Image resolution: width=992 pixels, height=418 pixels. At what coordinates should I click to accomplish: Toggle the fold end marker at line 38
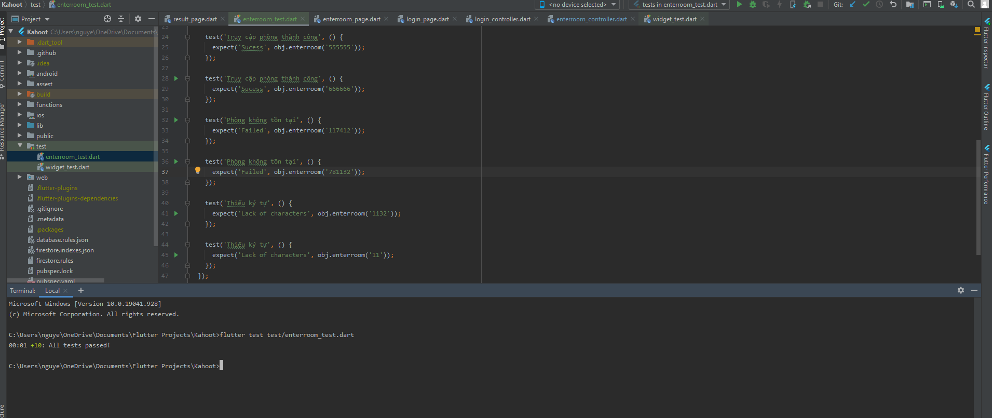[x=187, y=182]
